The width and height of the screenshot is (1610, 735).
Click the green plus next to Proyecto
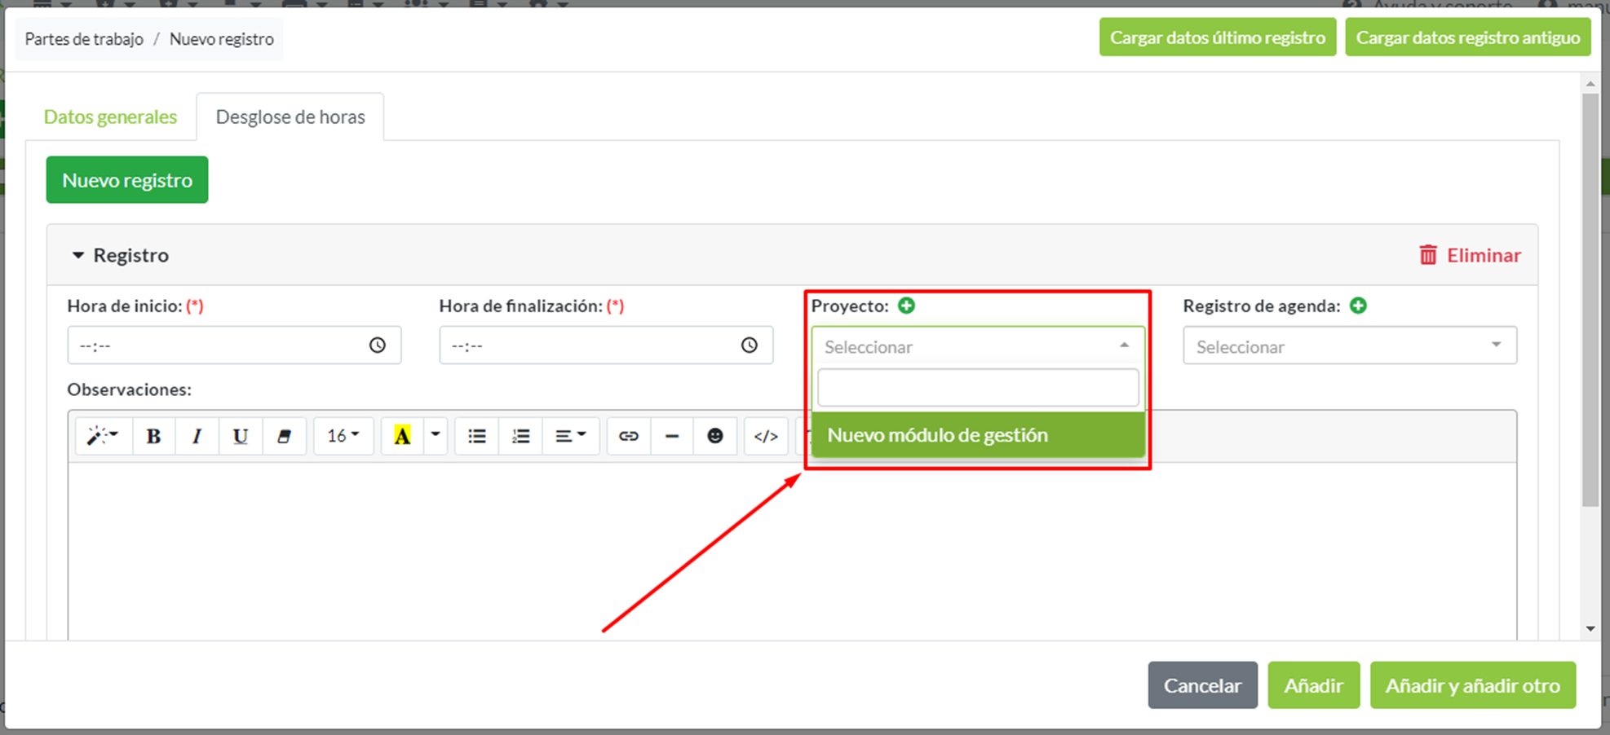point(906,306)
